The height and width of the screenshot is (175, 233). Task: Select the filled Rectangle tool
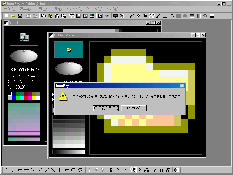[179, 16]
